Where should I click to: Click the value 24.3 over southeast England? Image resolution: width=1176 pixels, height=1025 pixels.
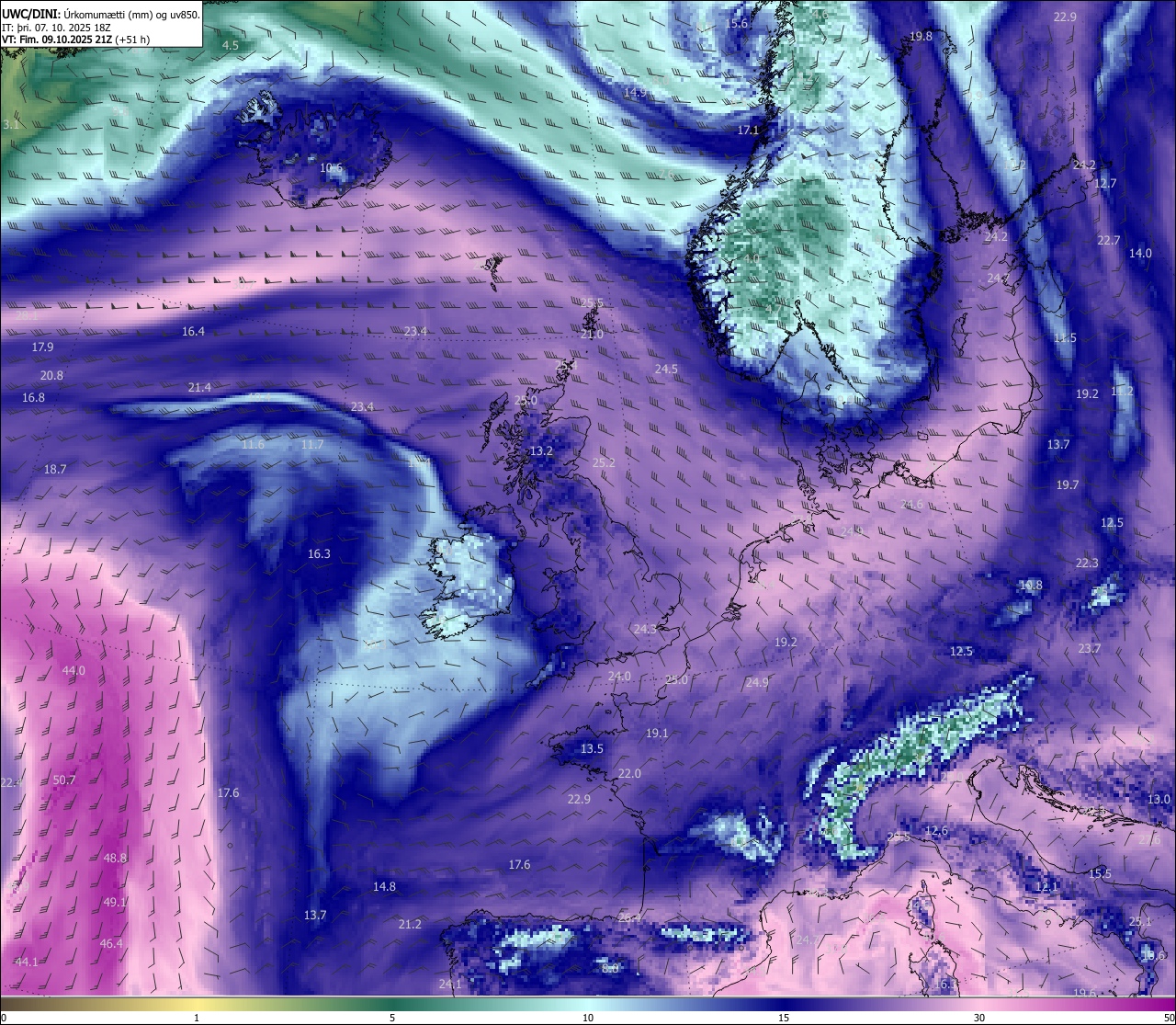[645, 629]
